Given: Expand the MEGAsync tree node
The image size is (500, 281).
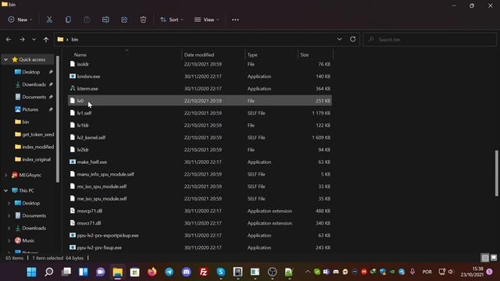Looking at the screenshot, I should (x=5, y=175).
